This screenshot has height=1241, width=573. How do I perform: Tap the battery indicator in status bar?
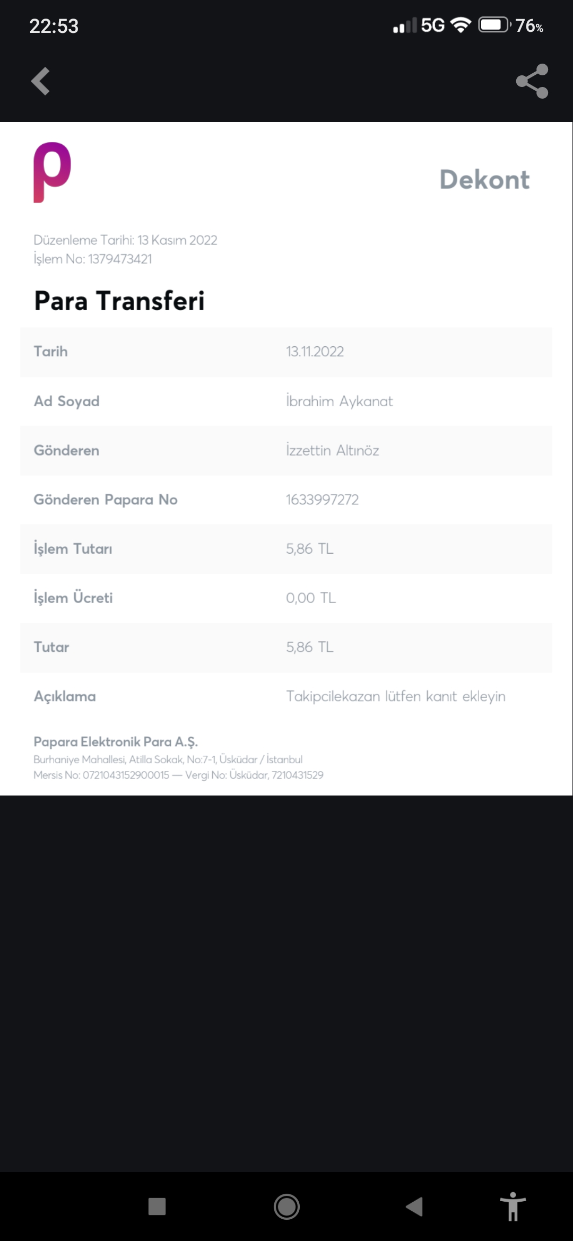pyautogui.click(x=494, y=25)
